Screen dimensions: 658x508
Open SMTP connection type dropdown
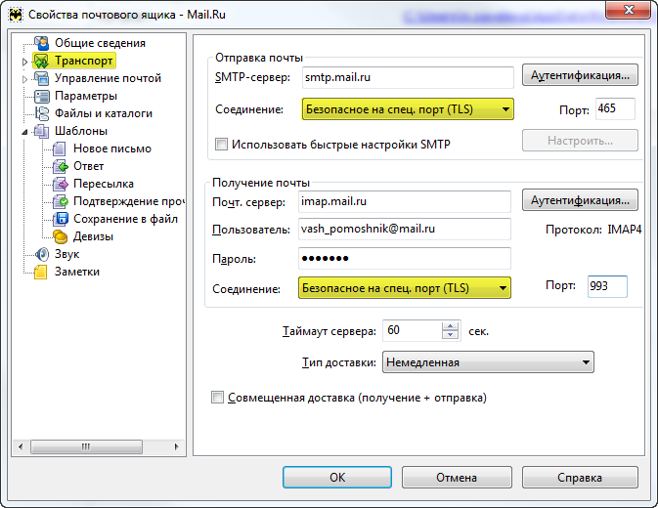pyautogui.click(x=407, y=109)
